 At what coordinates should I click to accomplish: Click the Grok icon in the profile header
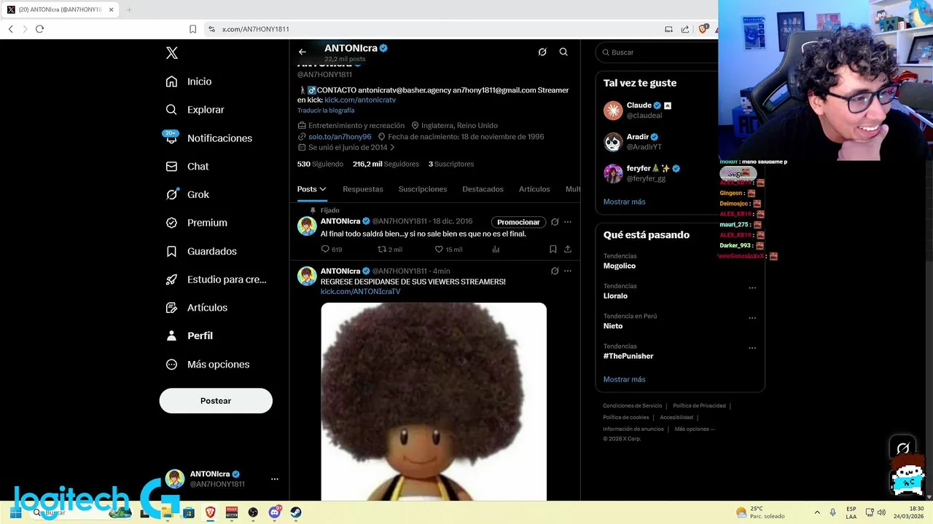coord(542,52)
